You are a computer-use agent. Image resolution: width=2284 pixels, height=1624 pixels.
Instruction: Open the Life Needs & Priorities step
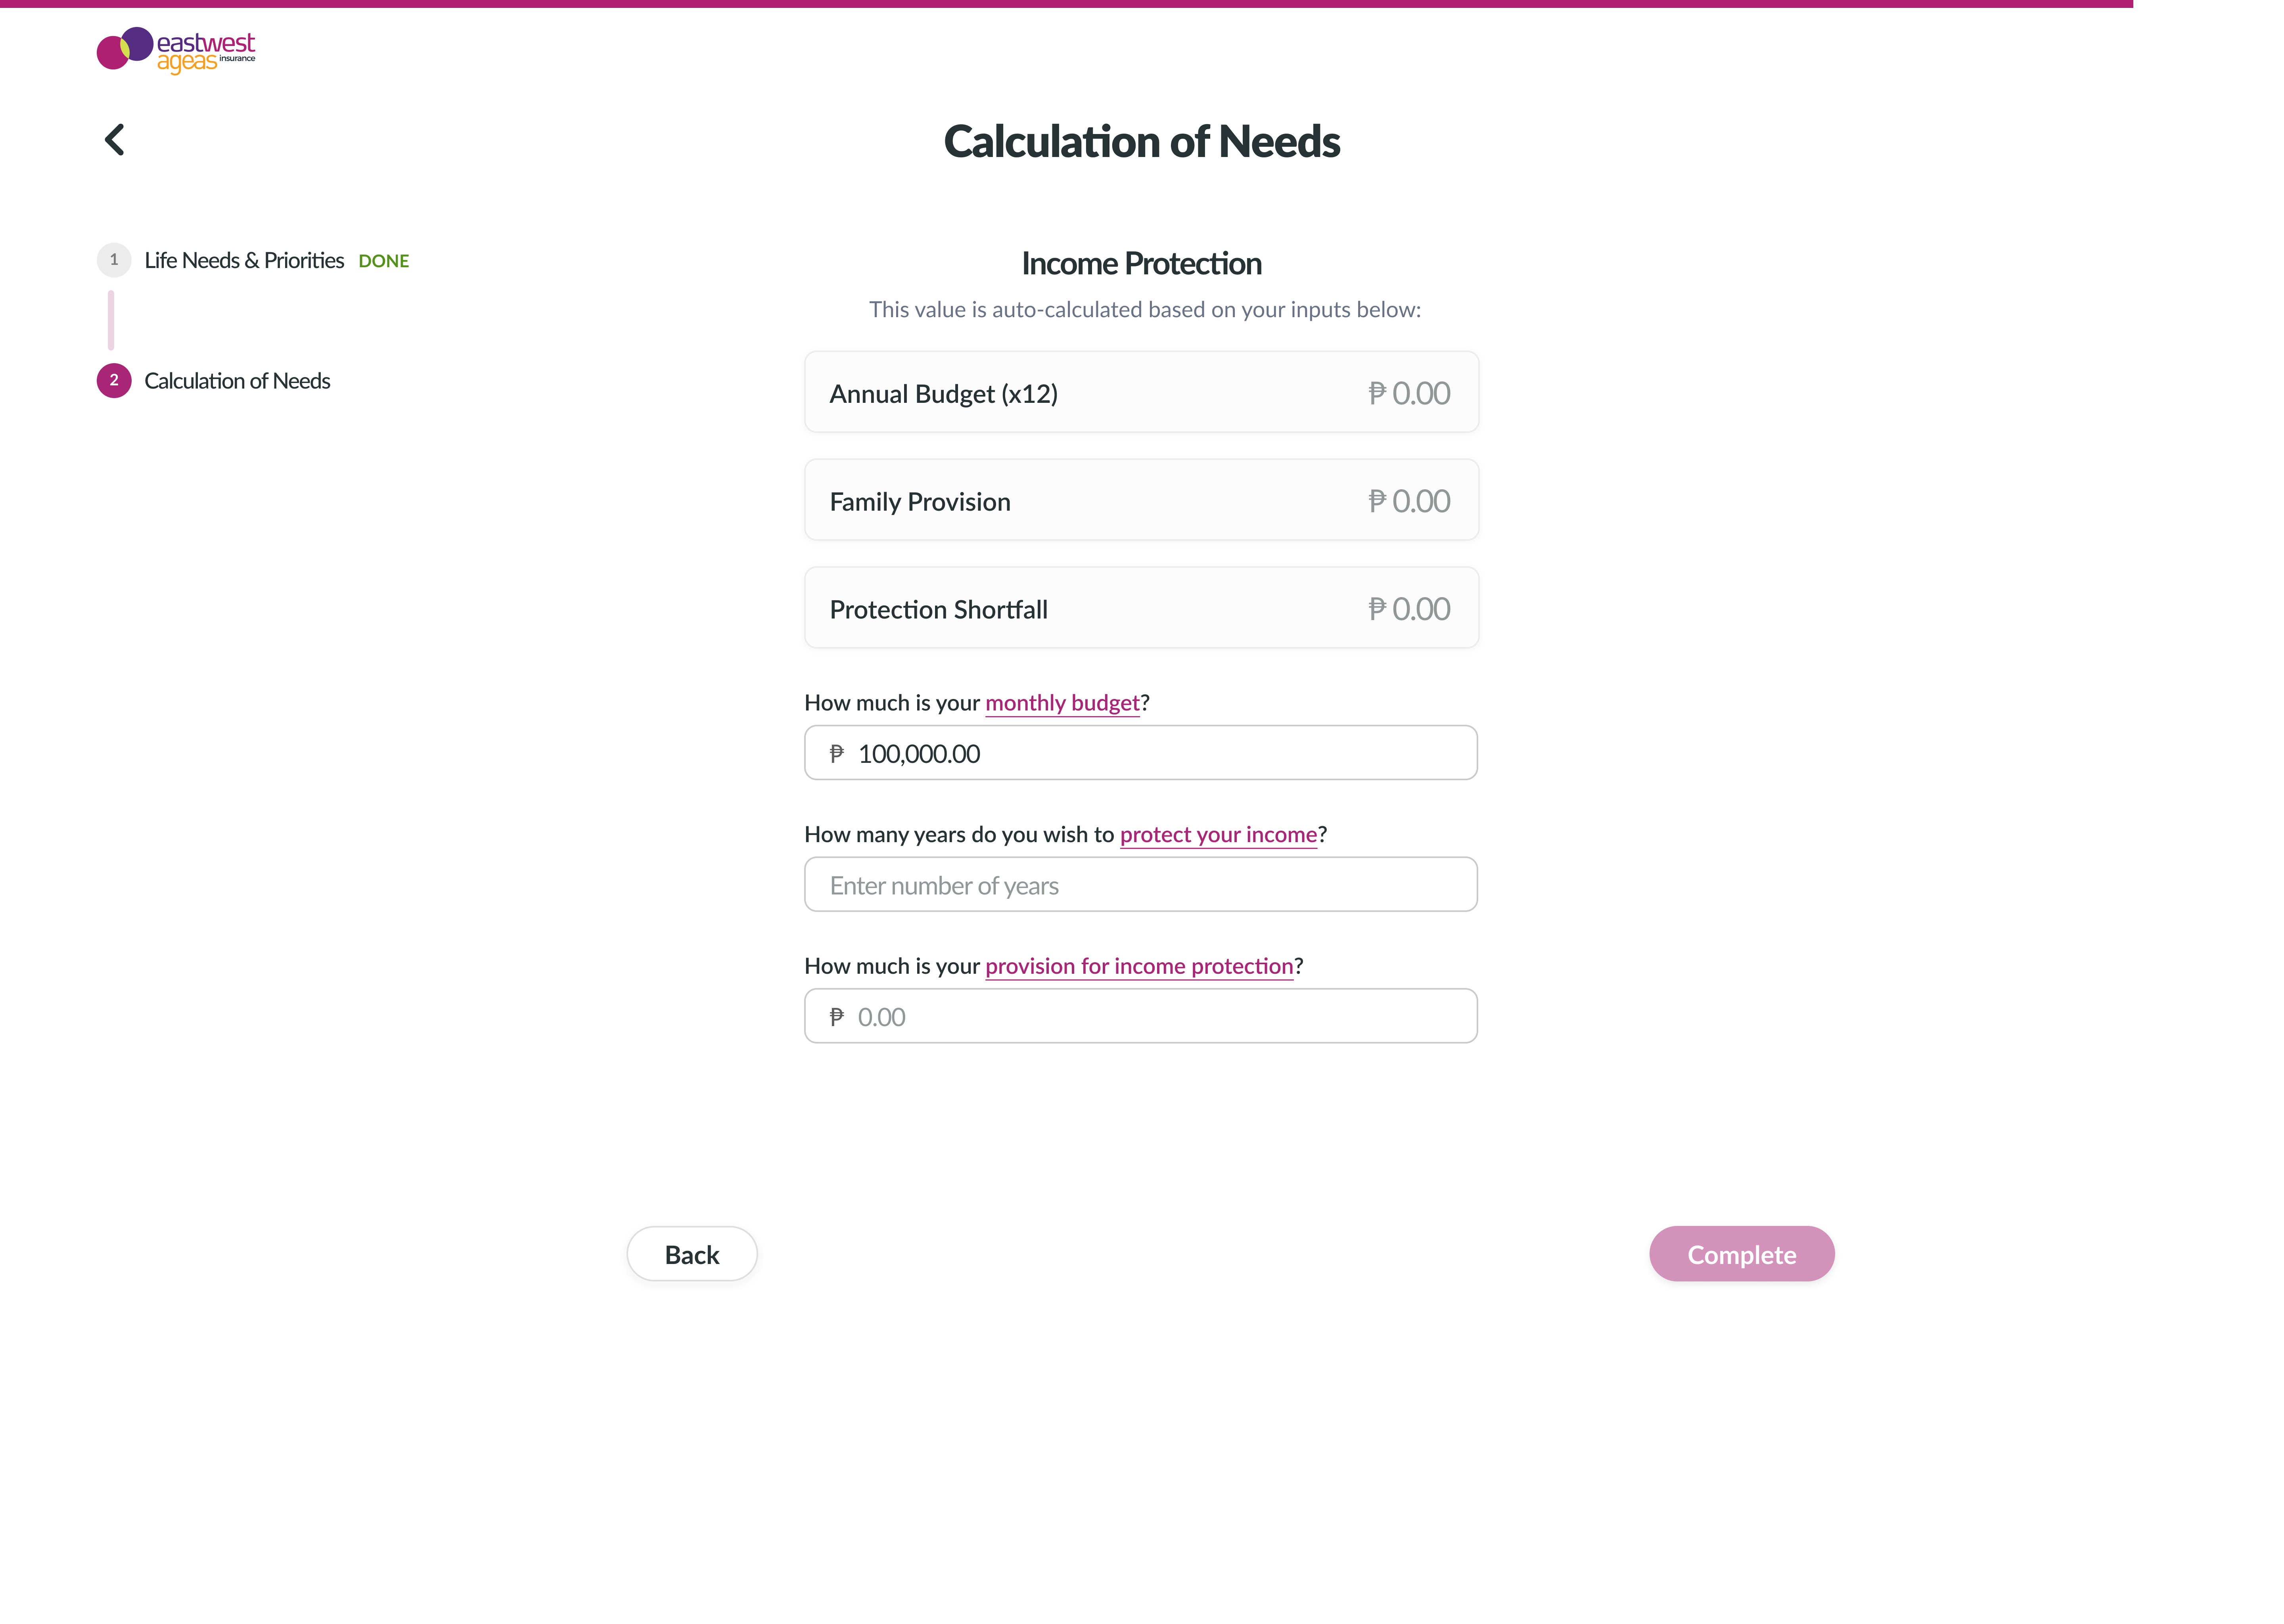coord(244,261)
